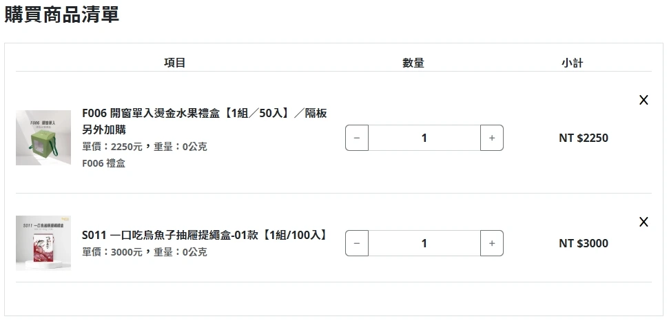This screenshot has height=321, width=669.
Task: Click the 單價：3000元 unit price text
Action: [112, 252]
